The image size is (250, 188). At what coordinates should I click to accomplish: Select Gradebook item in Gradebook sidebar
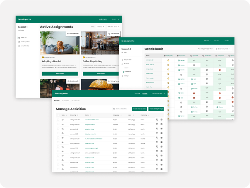[x=128, y=72]
